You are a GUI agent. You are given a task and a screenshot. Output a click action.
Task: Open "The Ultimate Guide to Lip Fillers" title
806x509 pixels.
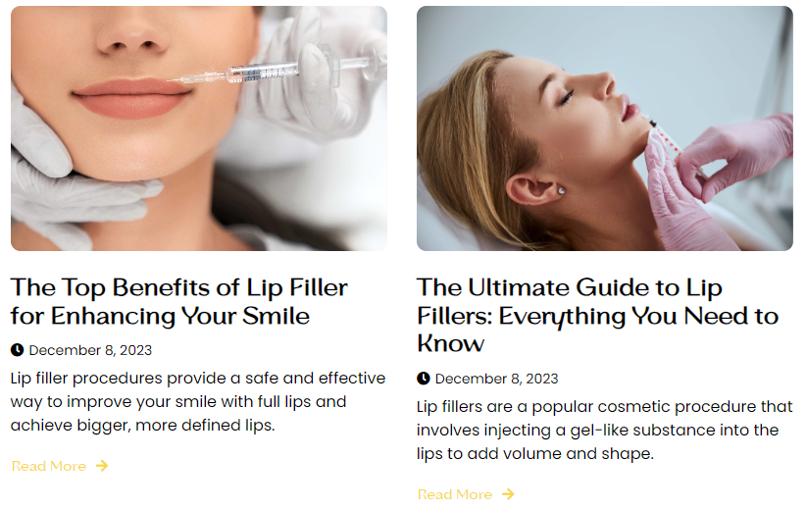pyautogui.click(x=597, y=316)
